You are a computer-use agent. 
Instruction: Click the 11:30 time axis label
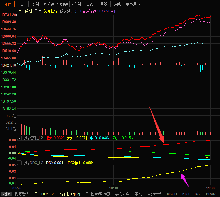(x=210, y=188)
